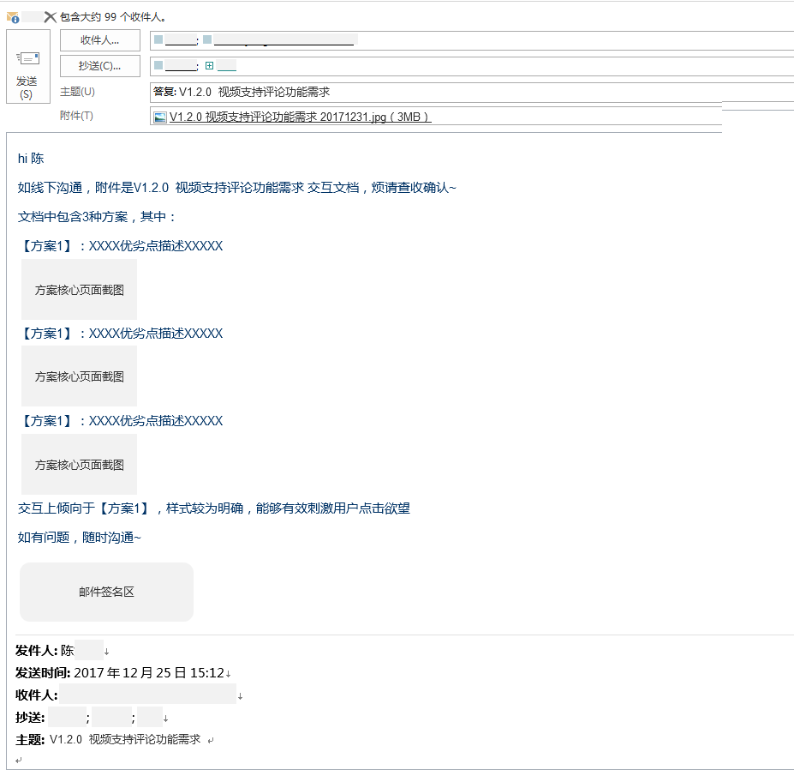
Task: Click the 邮件签名区 signature block
Action: pos(106,592)
